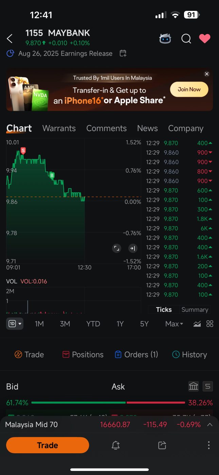Tap the tick row with 1.6K volume

[x=179, y=257]
